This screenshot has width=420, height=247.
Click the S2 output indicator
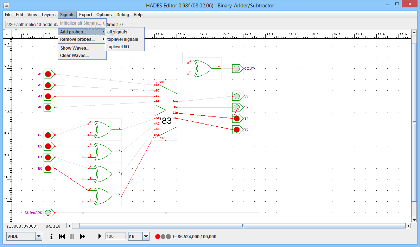[237, 107]
